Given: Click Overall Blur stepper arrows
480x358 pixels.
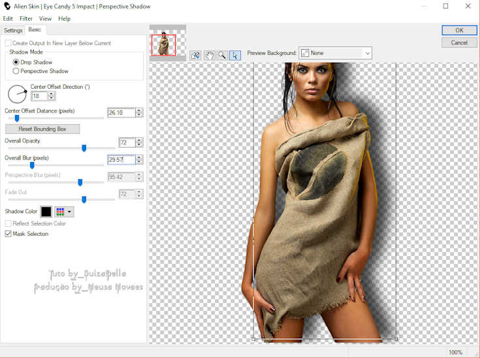Looking at the screenshot, I should tap(139, 159).
